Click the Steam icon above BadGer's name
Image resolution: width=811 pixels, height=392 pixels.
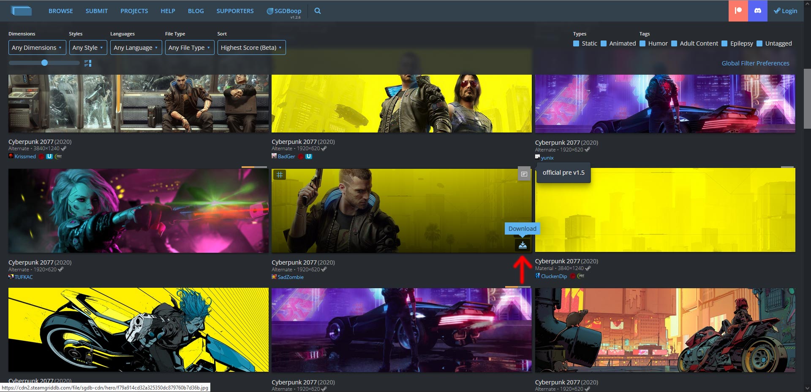click(324, 149)
